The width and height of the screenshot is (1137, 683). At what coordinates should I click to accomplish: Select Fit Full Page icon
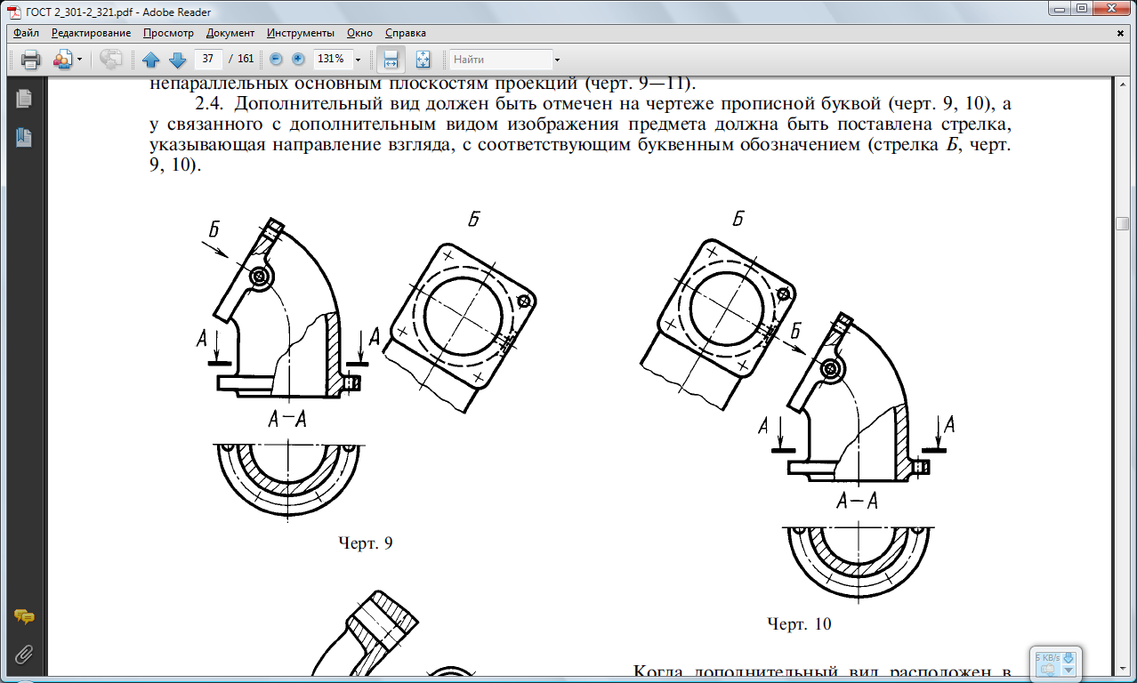(x=423, y=60)
